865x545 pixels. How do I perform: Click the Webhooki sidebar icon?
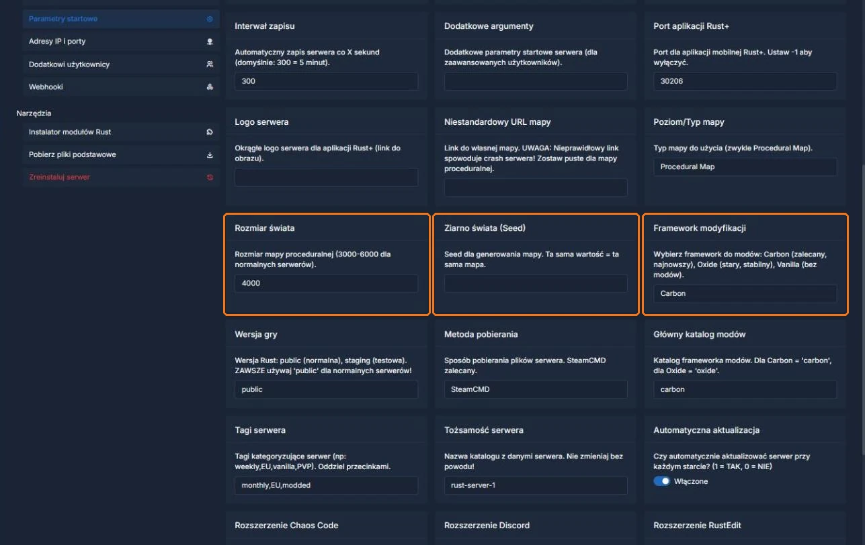click(x=210, y=87)
